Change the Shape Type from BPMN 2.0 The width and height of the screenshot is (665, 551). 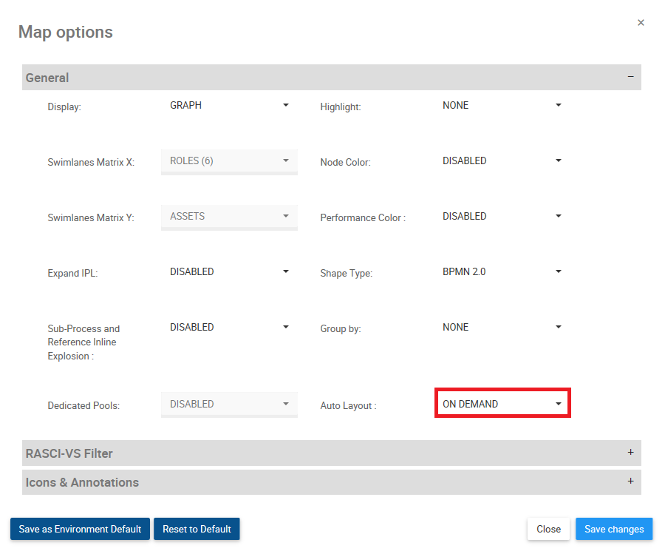[x=502, y=272]
